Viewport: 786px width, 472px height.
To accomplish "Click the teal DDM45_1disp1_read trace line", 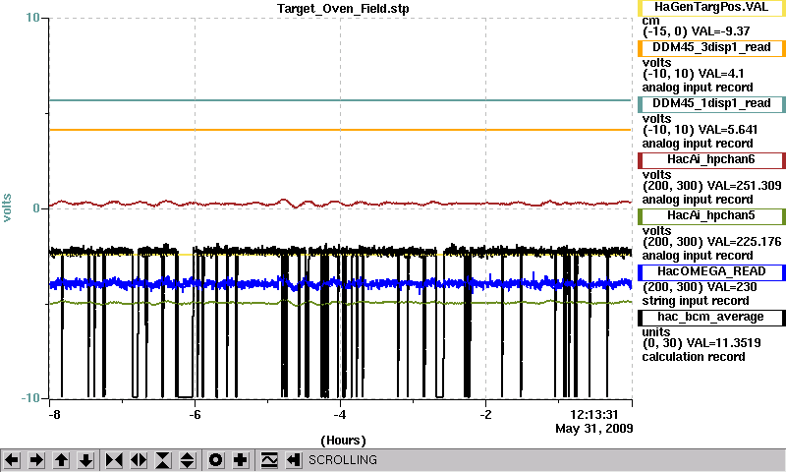I will 340,100.
